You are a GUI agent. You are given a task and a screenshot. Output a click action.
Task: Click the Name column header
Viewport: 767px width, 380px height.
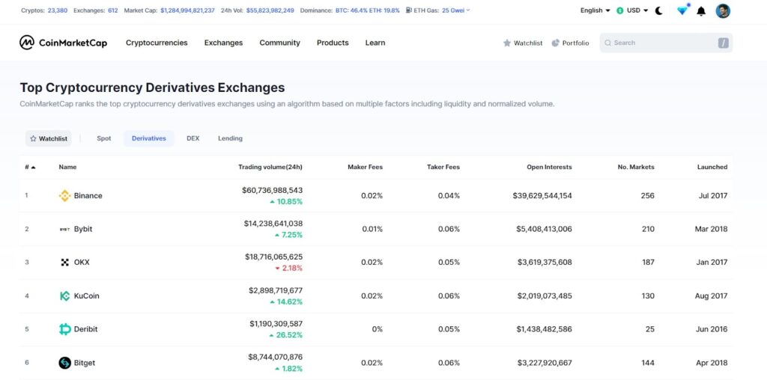[67, 167]
